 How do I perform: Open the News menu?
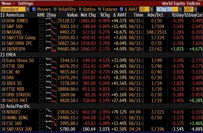coord(8,3)
